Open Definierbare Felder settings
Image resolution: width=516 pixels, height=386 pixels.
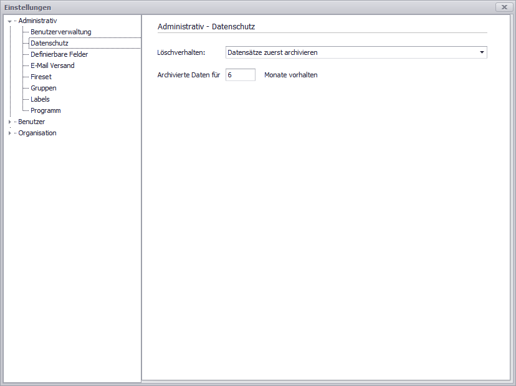pyautogui.click(x=59, y=54)
